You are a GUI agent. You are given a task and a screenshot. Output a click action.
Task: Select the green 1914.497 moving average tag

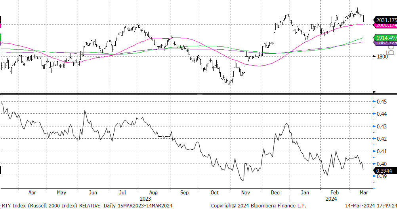point(386,38)
